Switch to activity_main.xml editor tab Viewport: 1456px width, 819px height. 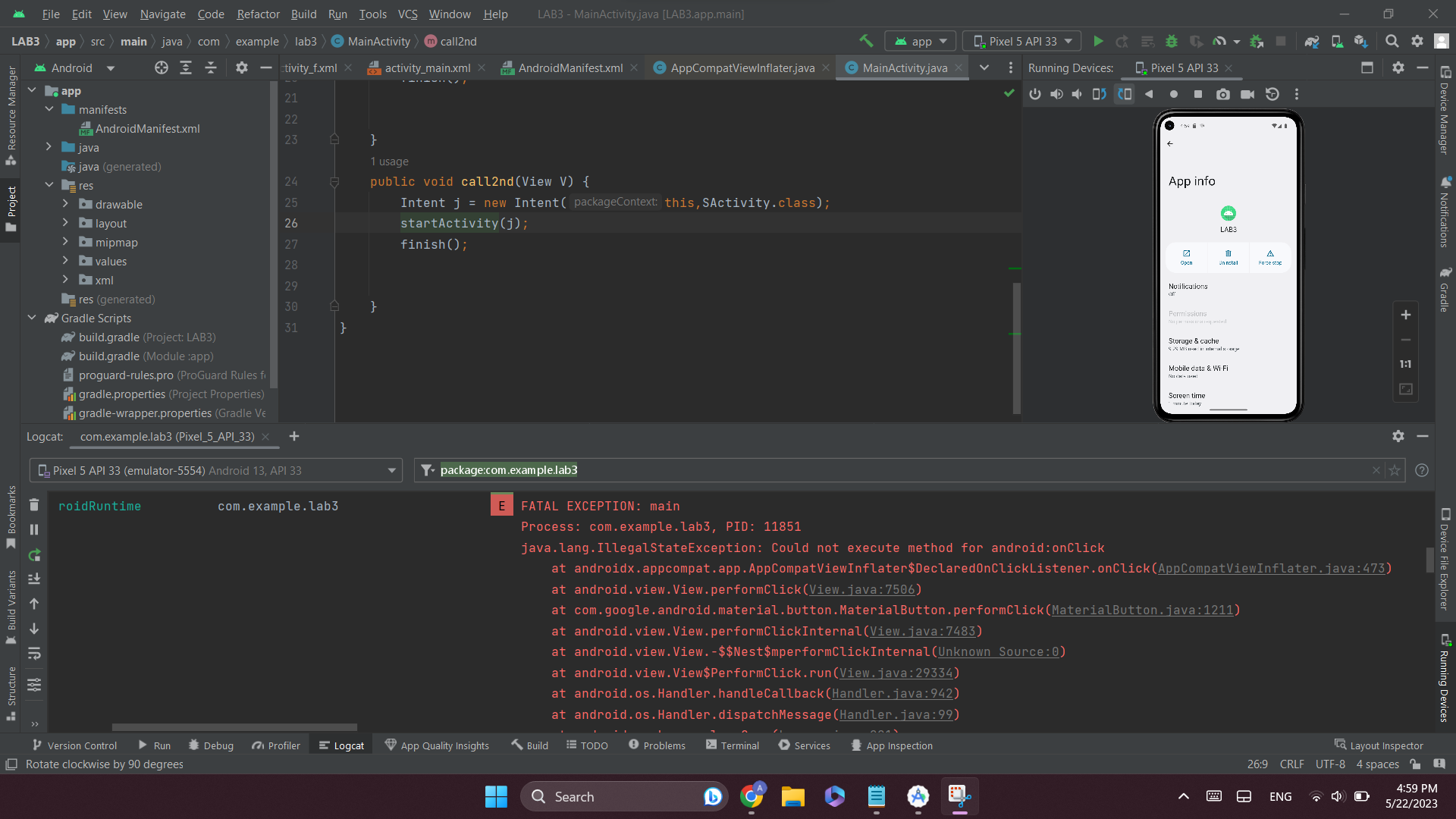tap(427, 67)
